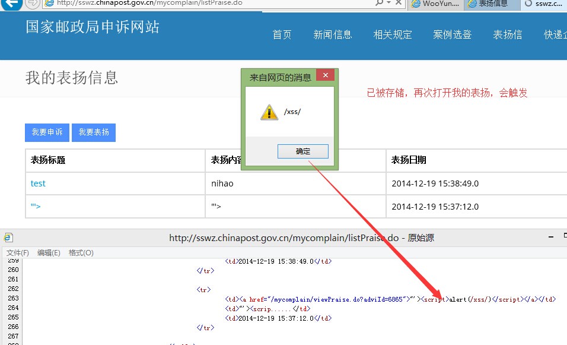Click the nihao content cell
This screenshot has width=567, height=345.
click(x=295, y=183)
